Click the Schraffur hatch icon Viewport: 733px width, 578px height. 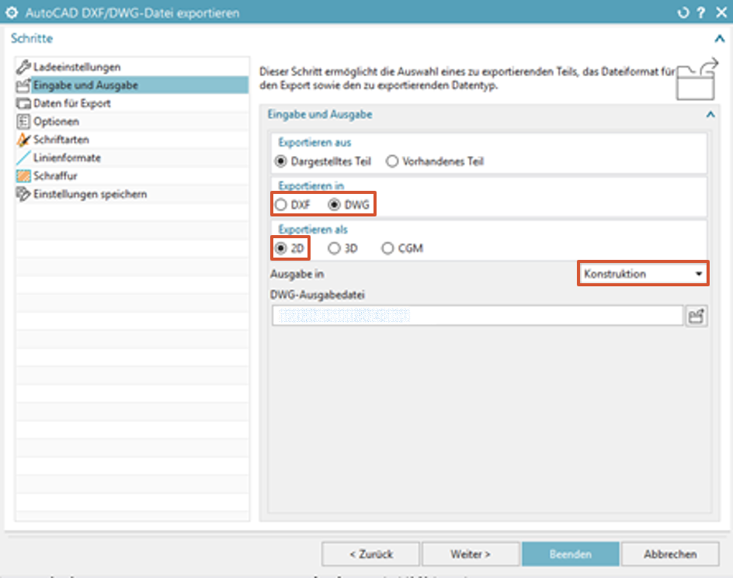[24, 176]
